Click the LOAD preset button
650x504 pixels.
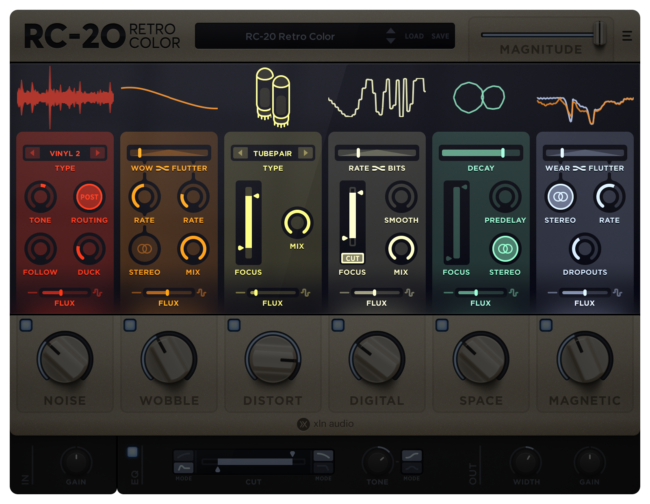(x=414, y=36)
